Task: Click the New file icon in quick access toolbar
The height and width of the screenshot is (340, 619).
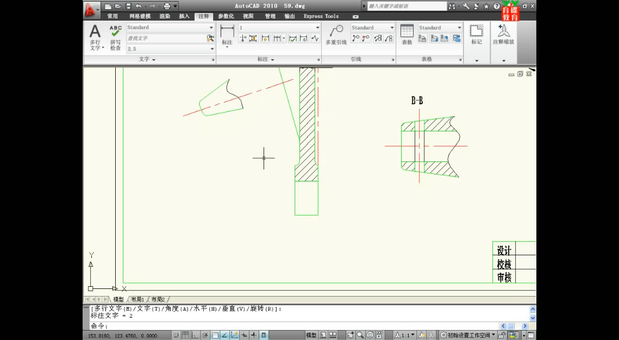Action: [108, 7]
